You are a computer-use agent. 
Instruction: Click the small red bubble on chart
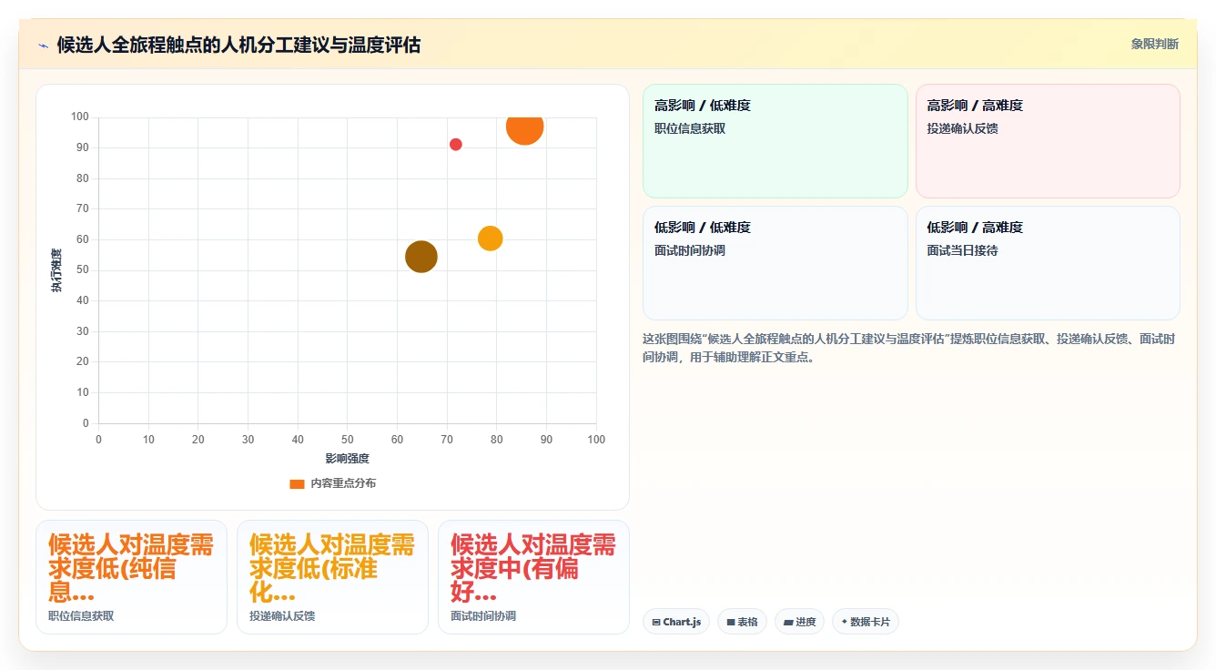click(x=456, y=145)
